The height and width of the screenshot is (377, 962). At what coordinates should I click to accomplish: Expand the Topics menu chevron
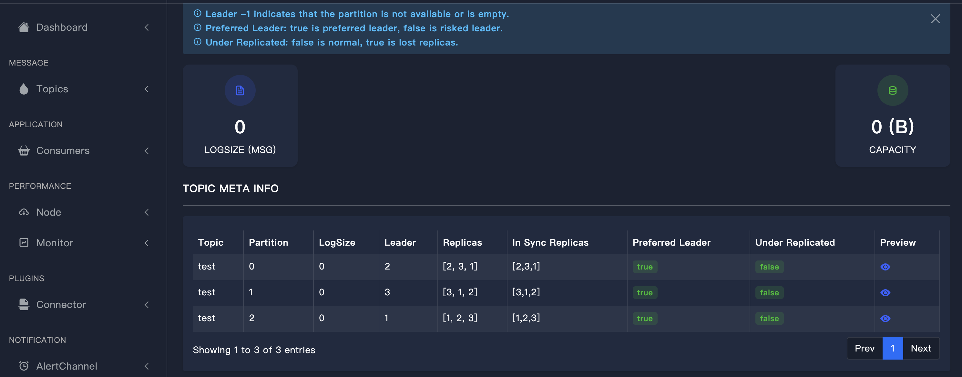click(147, 89)
